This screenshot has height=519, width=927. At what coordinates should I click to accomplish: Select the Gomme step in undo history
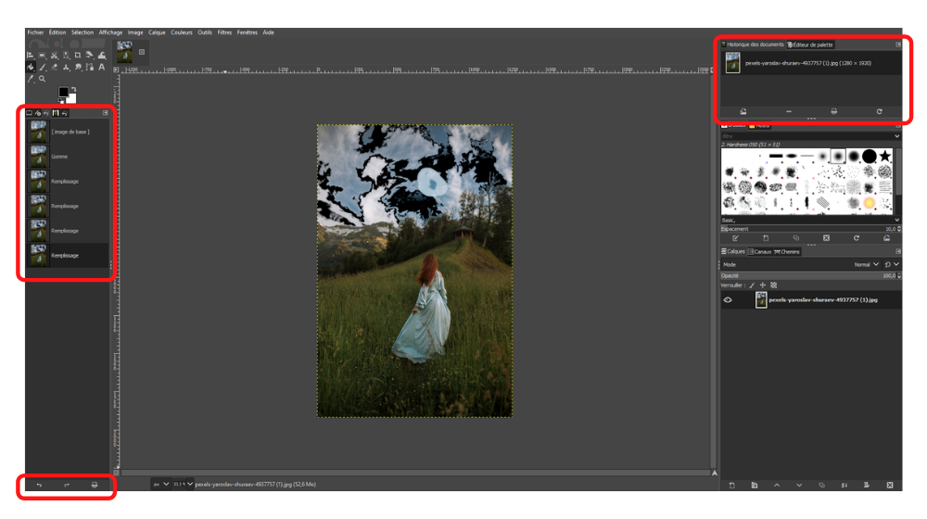(68, 157)
